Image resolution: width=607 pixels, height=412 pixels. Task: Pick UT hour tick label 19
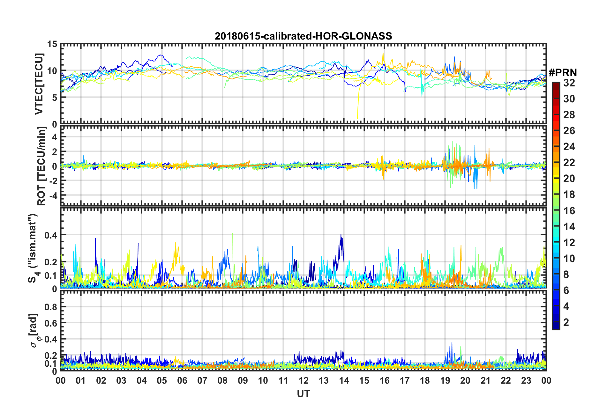click(x=445, y=380)
